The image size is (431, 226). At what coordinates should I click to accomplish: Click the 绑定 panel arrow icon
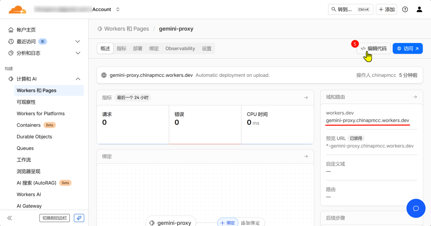(x=306, y=156)
